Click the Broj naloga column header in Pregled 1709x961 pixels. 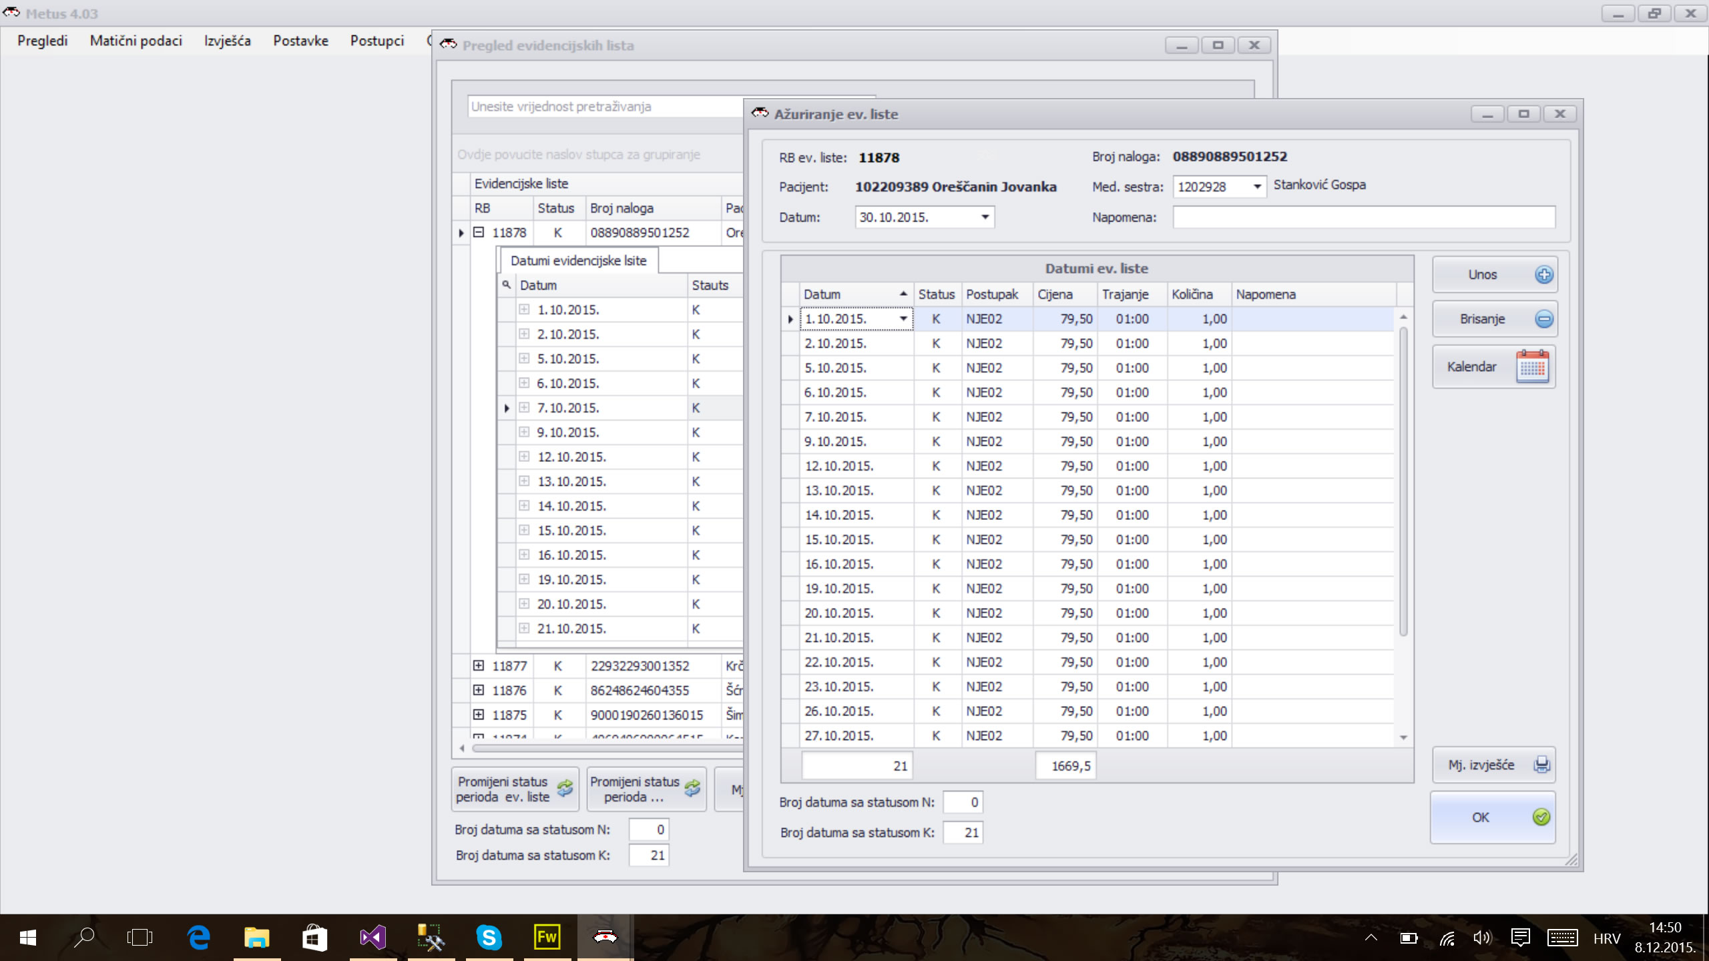tap(654, 208)
